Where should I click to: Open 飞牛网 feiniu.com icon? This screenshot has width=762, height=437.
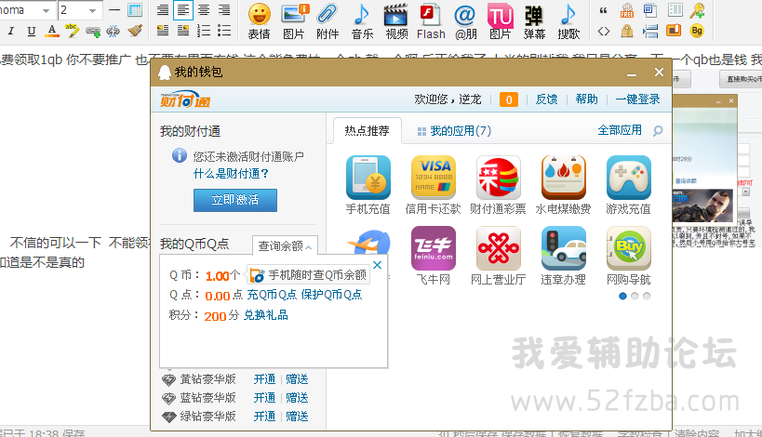(x=433, y=248)
